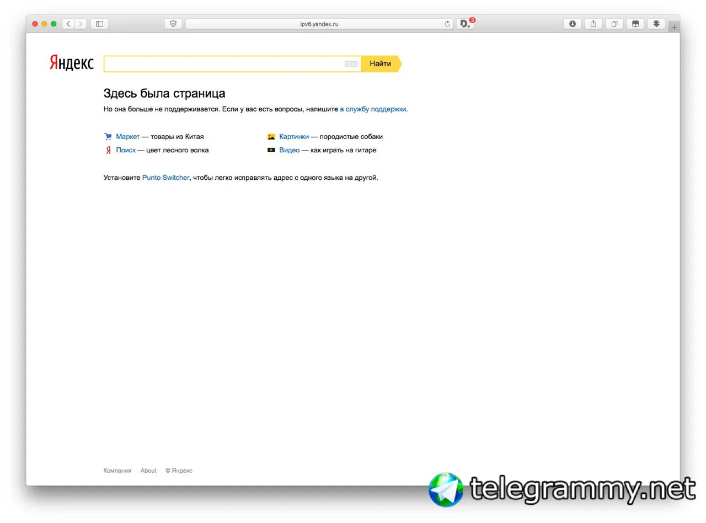
Task: Open the Видео link
Action: tap(290, 150)
